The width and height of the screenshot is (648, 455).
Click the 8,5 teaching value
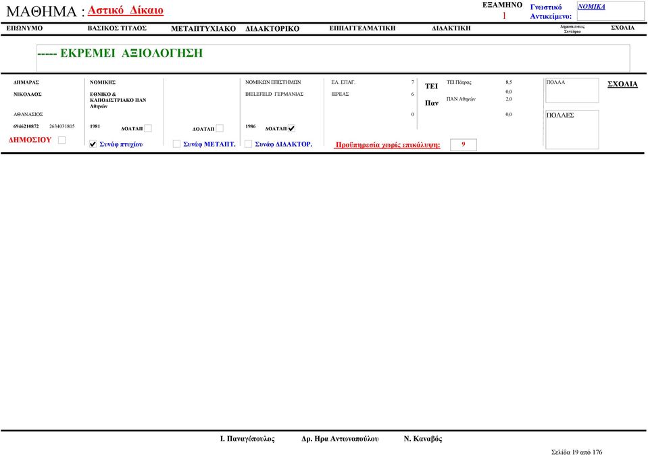pyautogui.click(x=509, y=82)
